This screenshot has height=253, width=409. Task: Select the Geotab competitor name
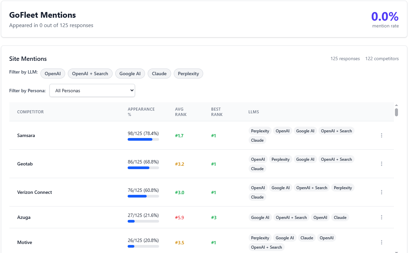[x=25, y=164]
